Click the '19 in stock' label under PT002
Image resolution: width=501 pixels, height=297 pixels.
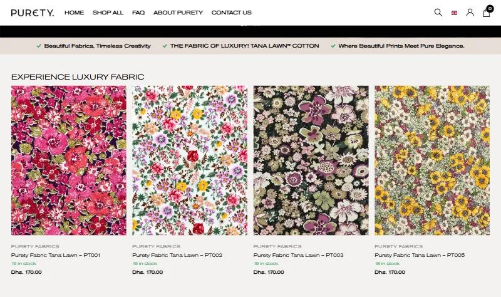coord(145,264)
